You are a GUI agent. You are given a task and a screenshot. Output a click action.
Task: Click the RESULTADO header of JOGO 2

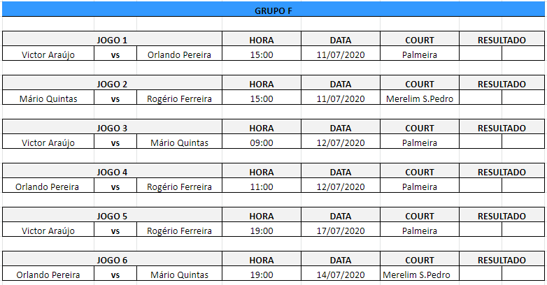502,85
